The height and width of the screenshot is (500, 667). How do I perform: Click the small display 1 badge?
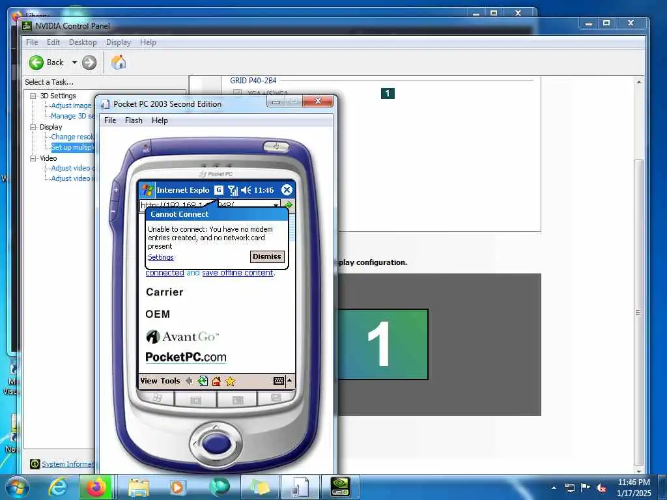click(x=388, y=93)
